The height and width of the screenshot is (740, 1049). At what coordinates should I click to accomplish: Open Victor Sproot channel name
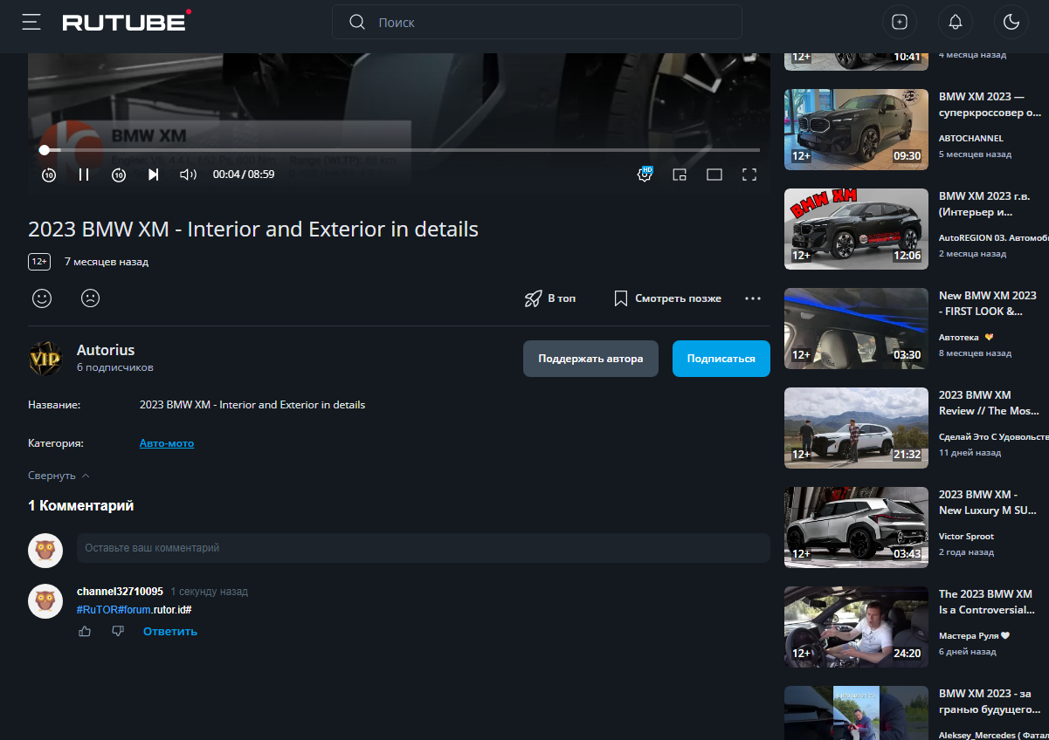tap(966, 536)
